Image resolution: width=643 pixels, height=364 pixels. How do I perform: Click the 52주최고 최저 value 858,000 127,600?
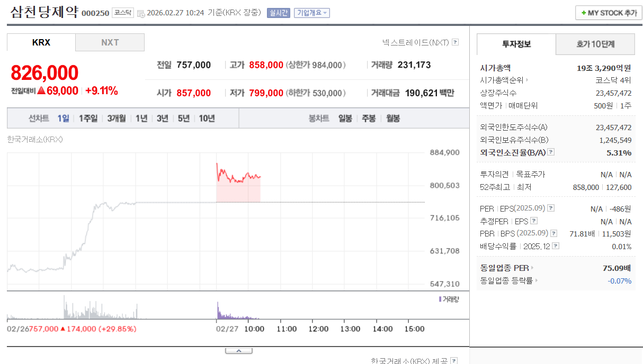[x=602, y=187]
